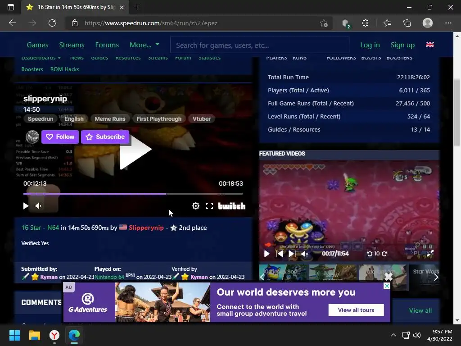Show next featured thumbnails with right arrow
The width and height of the screenshot is (461, 346).
[436, 277]
